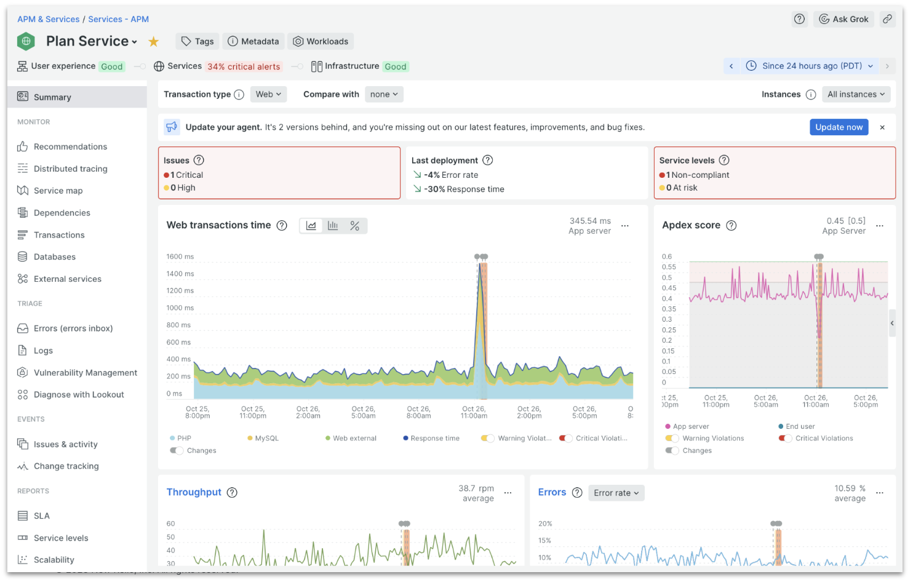Click the Transaction type info icon
Screen dimensions: 913x582
[x=239, y=94]
